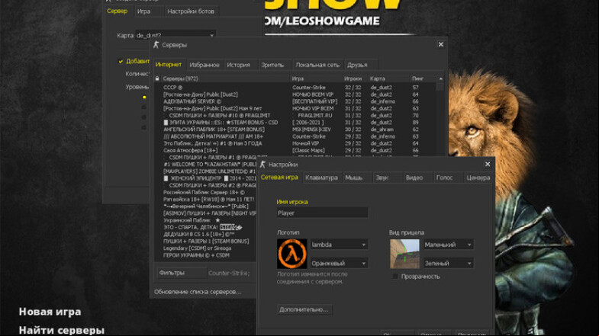Switch to the Избранное tab
This screenshot has height=336, width=599.
click(x=204, y=65)
